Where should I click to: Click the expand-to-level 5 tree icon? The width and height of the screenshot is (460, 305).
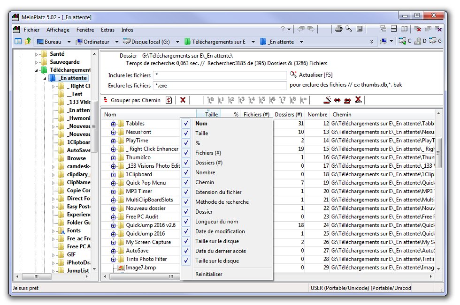pos(262,100)
